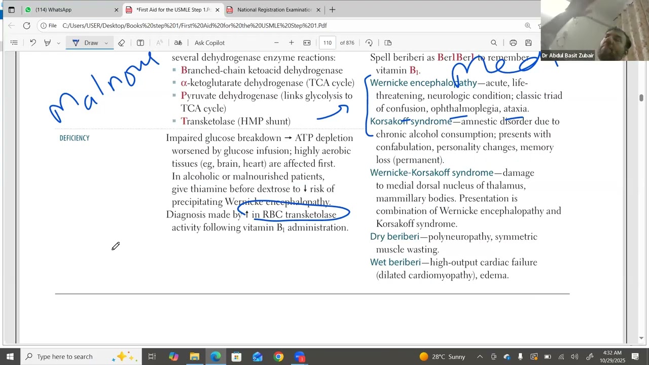Rotate the PDF page

369,43
